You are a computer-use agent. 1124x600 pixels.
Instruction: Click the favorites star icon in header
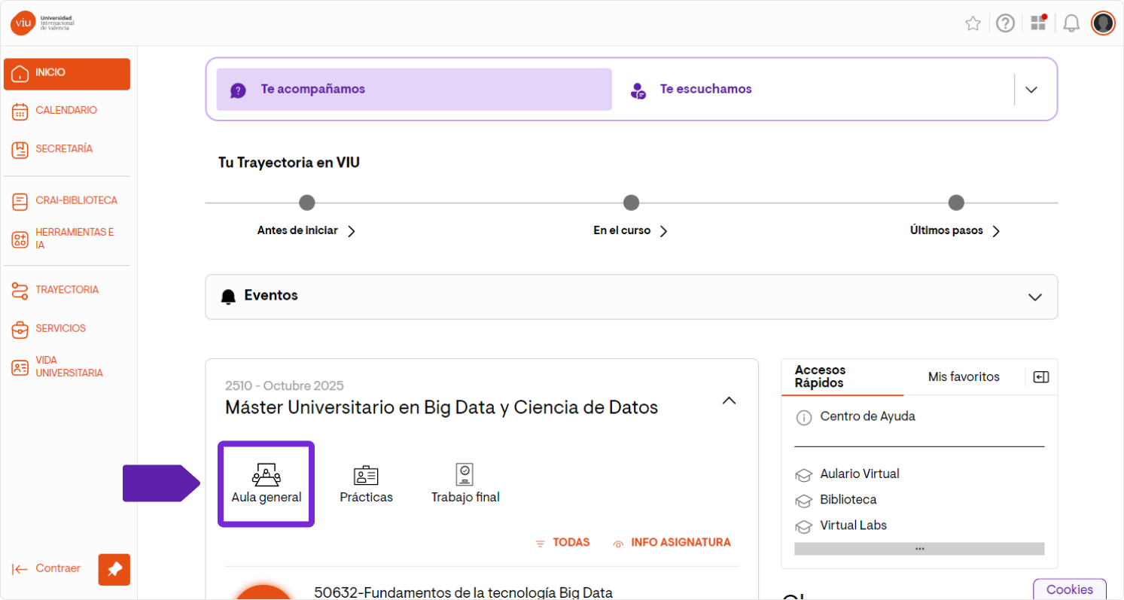(973, 23)
